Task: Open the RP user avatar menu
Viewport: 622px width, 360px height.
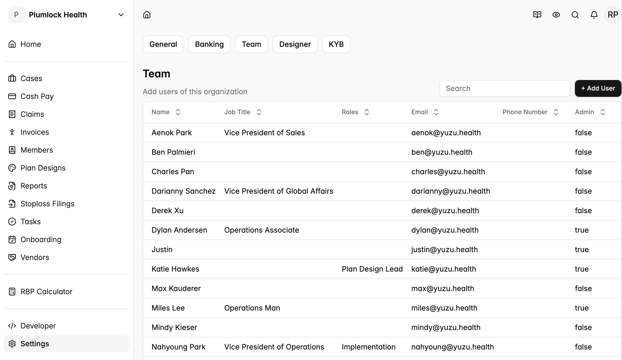Action: (613, 15)
